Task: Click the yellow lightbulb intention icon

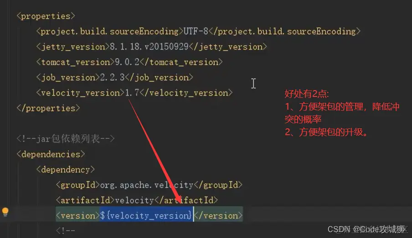Action: pyautogui.click(x=5, y=212)
